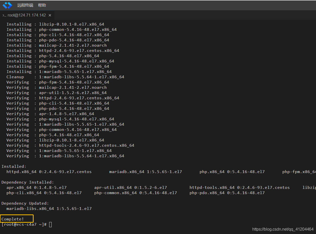316x234 pixels.
Task: Click 'httpd.x86_64 0:2.4.6-93.el7.centos' in Installed list
Action: pyautogui.click(x=49, y=172)
